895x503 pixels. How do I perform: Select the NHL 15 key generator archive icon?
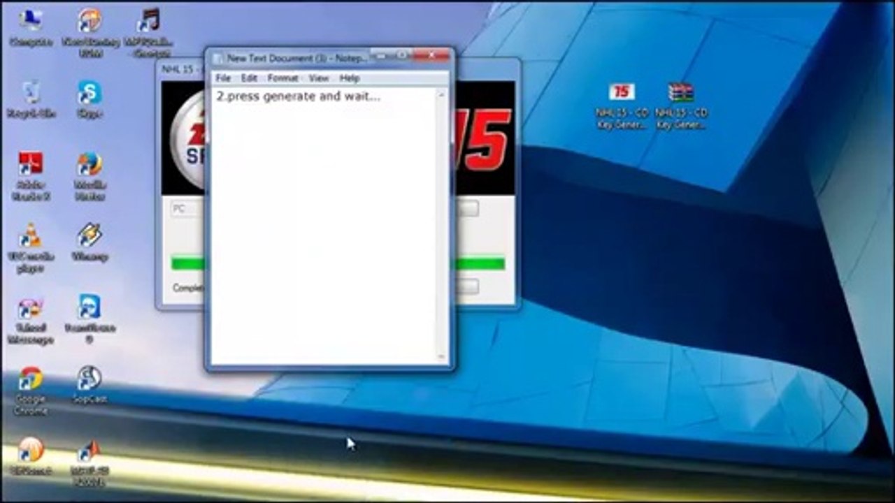(680, 106)
